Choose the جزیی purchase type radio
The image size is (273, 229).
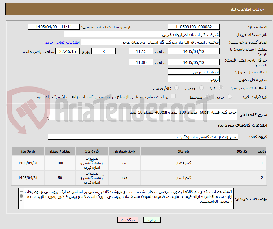[230, 96]
